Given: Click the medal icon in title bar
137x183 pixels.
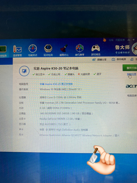Looking at the screenshot, I should [x=104, y=40].
